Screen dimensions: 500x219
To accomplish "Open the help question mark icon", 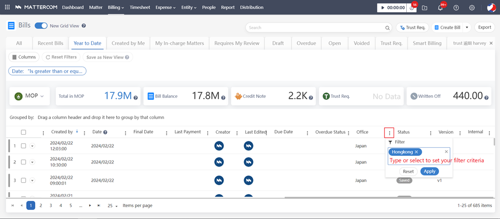I will click(456, 8).
